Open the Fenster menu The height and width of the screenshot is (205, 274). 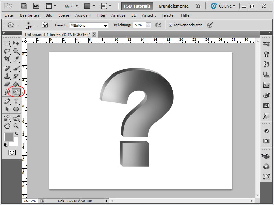tap(168, 15)
